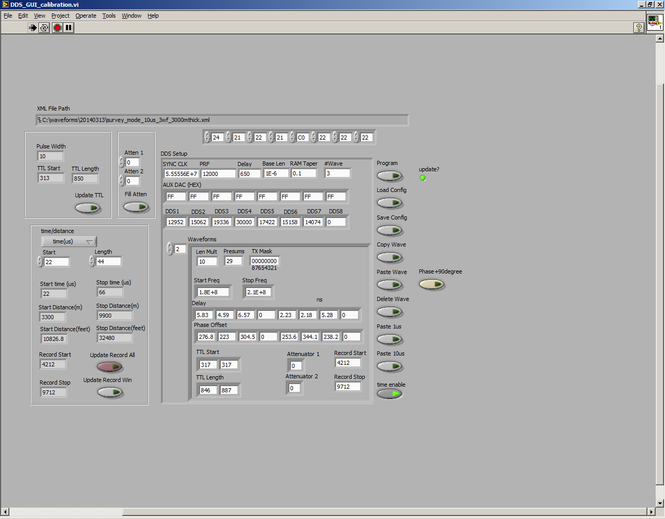The image size is (665, 519).
Task: Click the Atten 1 increment stepper
Action: click(122, 160)
